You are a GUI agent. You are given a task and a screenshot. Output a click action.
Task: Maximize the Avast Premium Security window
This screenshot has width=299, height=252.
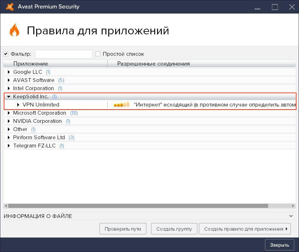275,7
